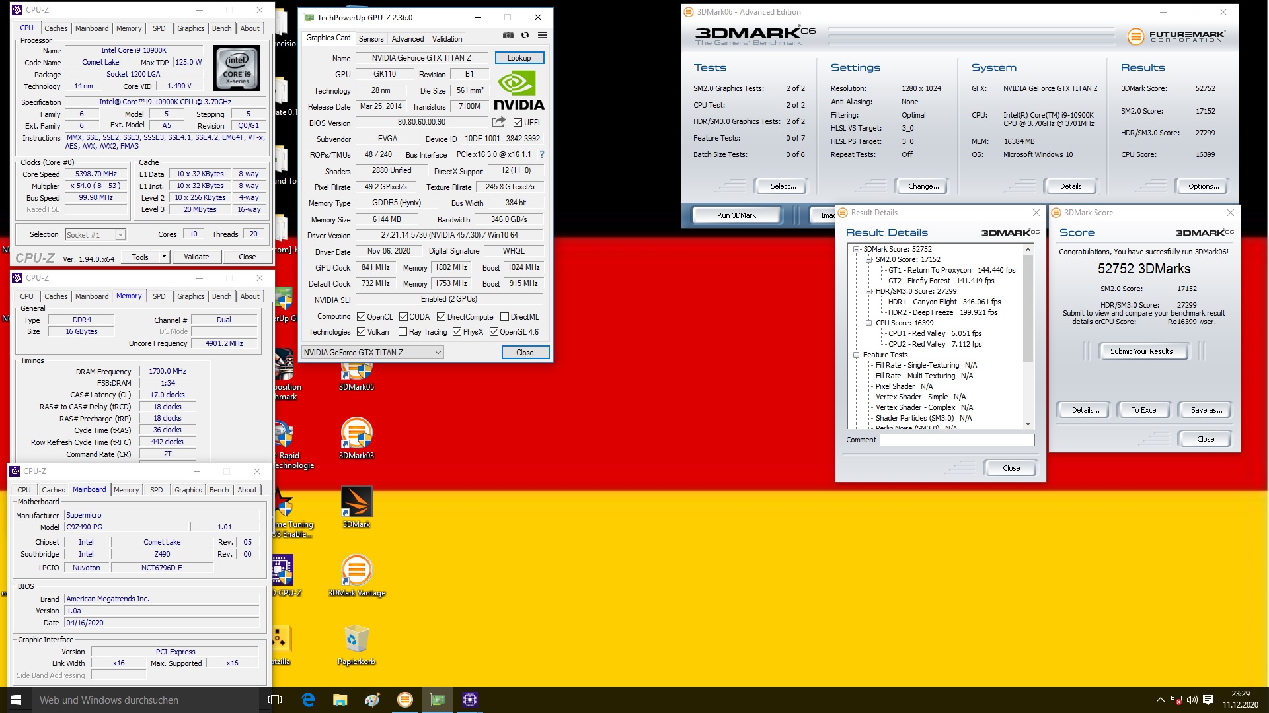Show hidden system tray icons
This screenshot has width=1269, height=713.
[1160, 700]
